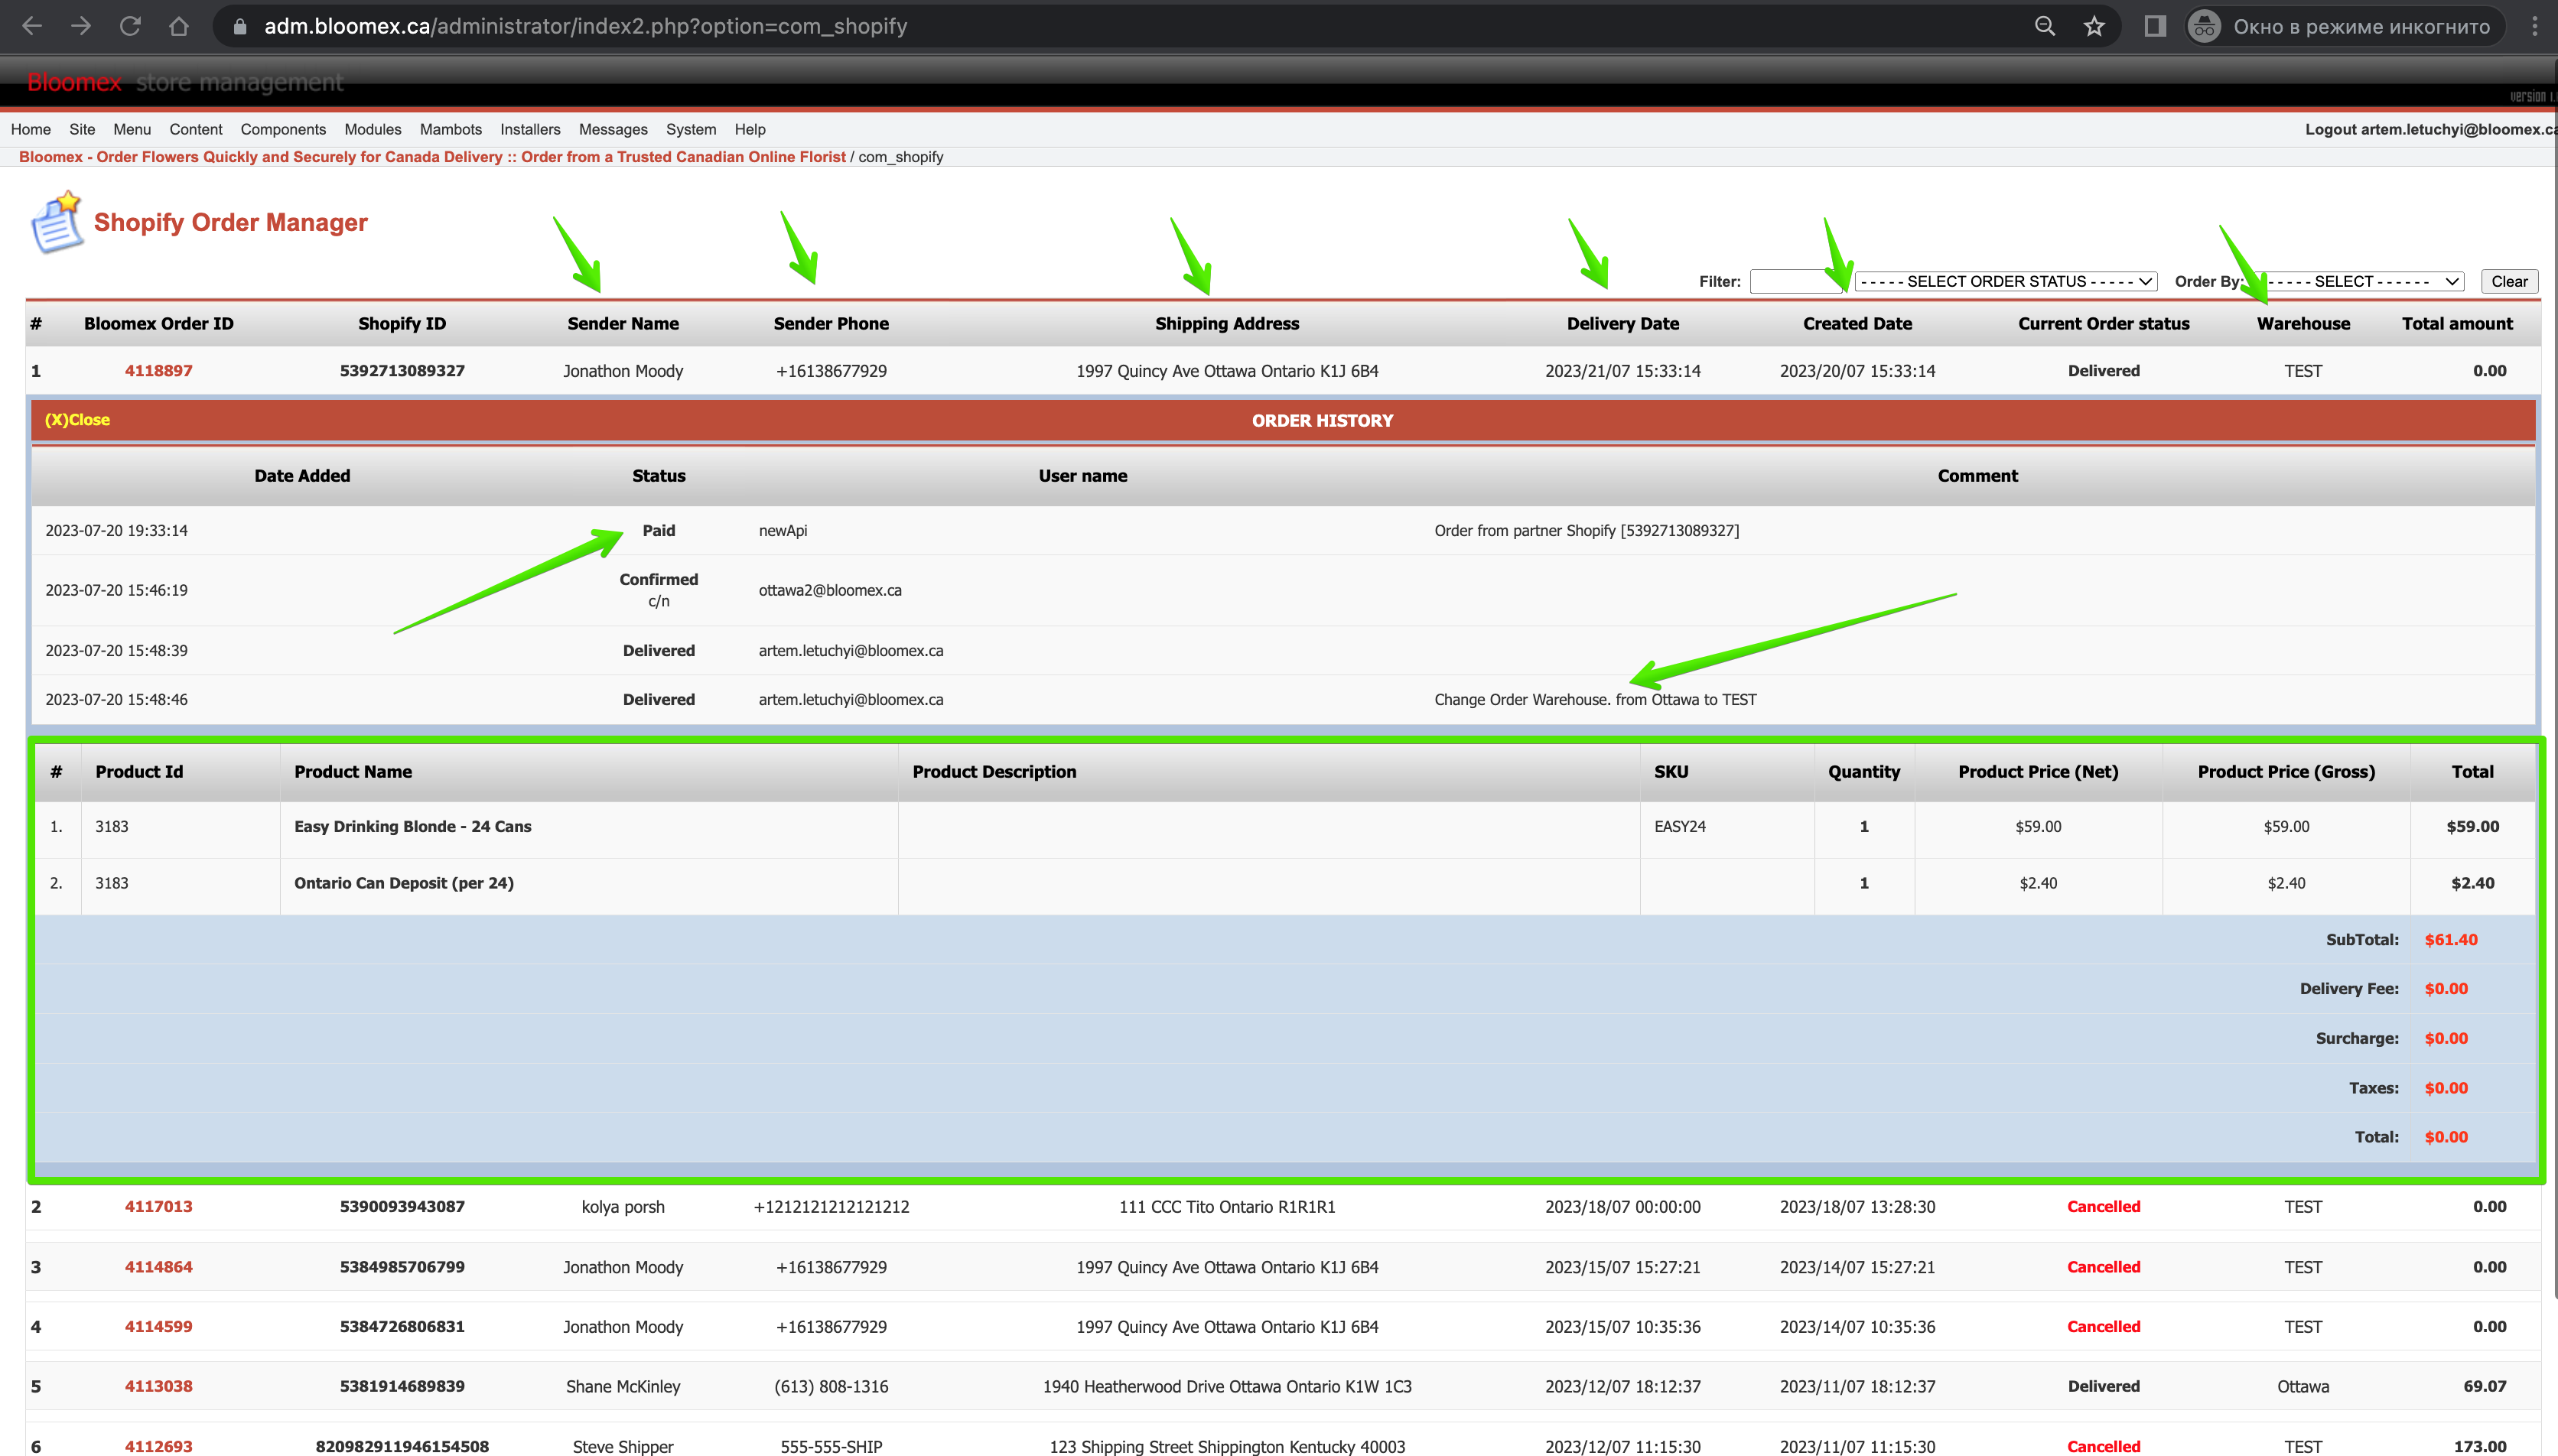Open the Menu menu item
This screenshot has width=2558, height=1456.
(132, 129)
